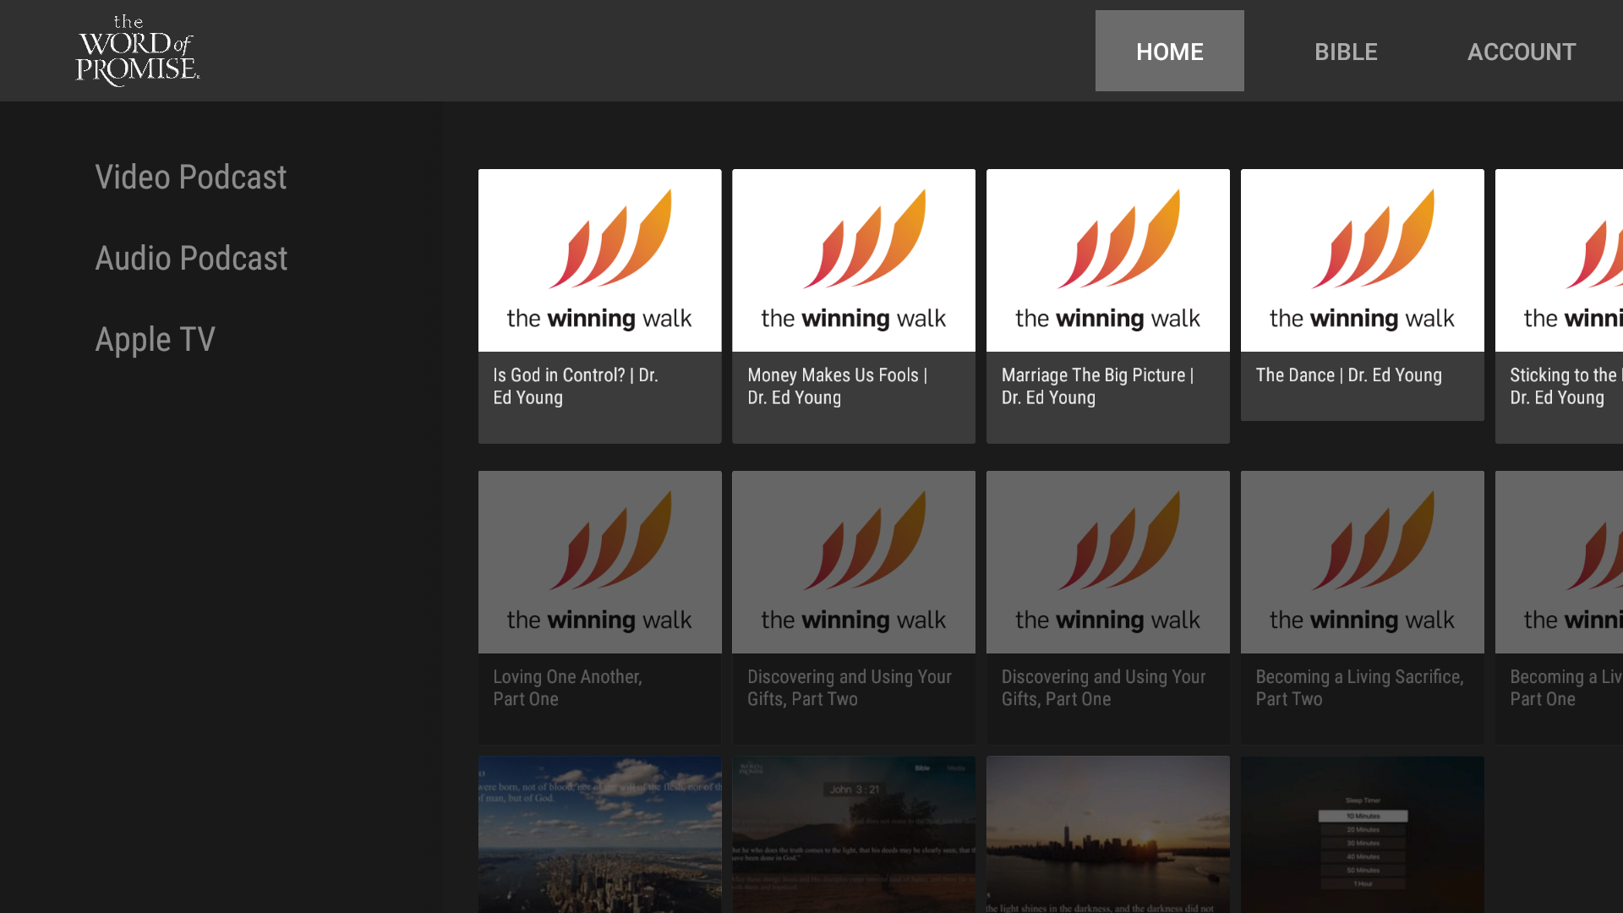1623x913 pixels.
Task: Open "Becoming a Living Sacrifice, Part Two"
Action: click(1363, 607)
